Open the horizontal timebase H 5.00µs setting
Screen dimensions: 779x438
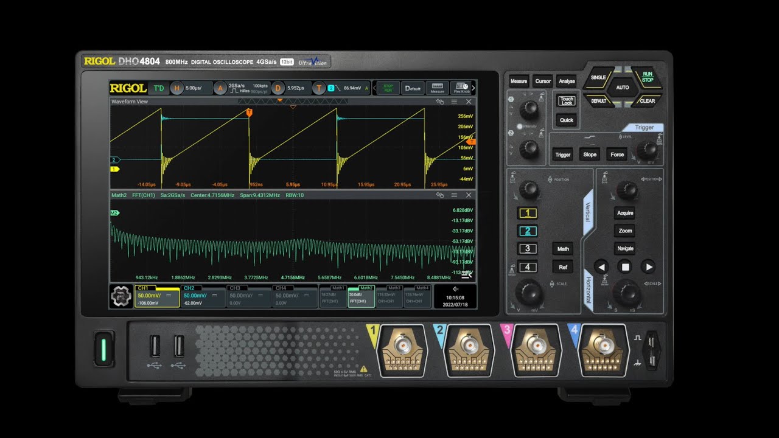point(191,88)
